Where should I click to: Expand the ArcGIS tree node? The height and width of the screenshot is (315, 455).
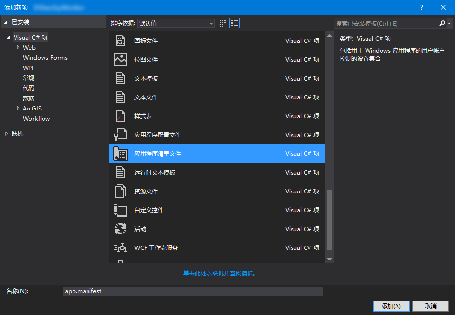tap(18, 108)
